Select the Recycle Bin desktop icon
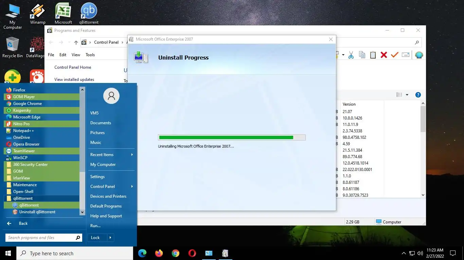The height and width of the screenshot is (260, 464). pos(13,47)
